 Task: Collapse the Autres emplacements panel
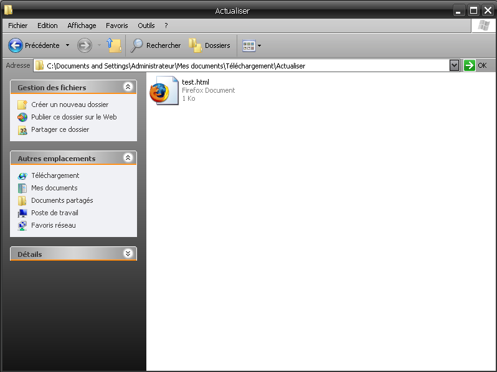coord(128,158)
